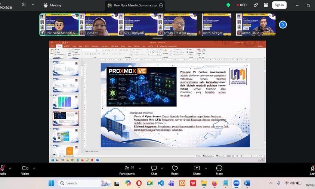Expand the chevron next to meeting info

point(33,4)
